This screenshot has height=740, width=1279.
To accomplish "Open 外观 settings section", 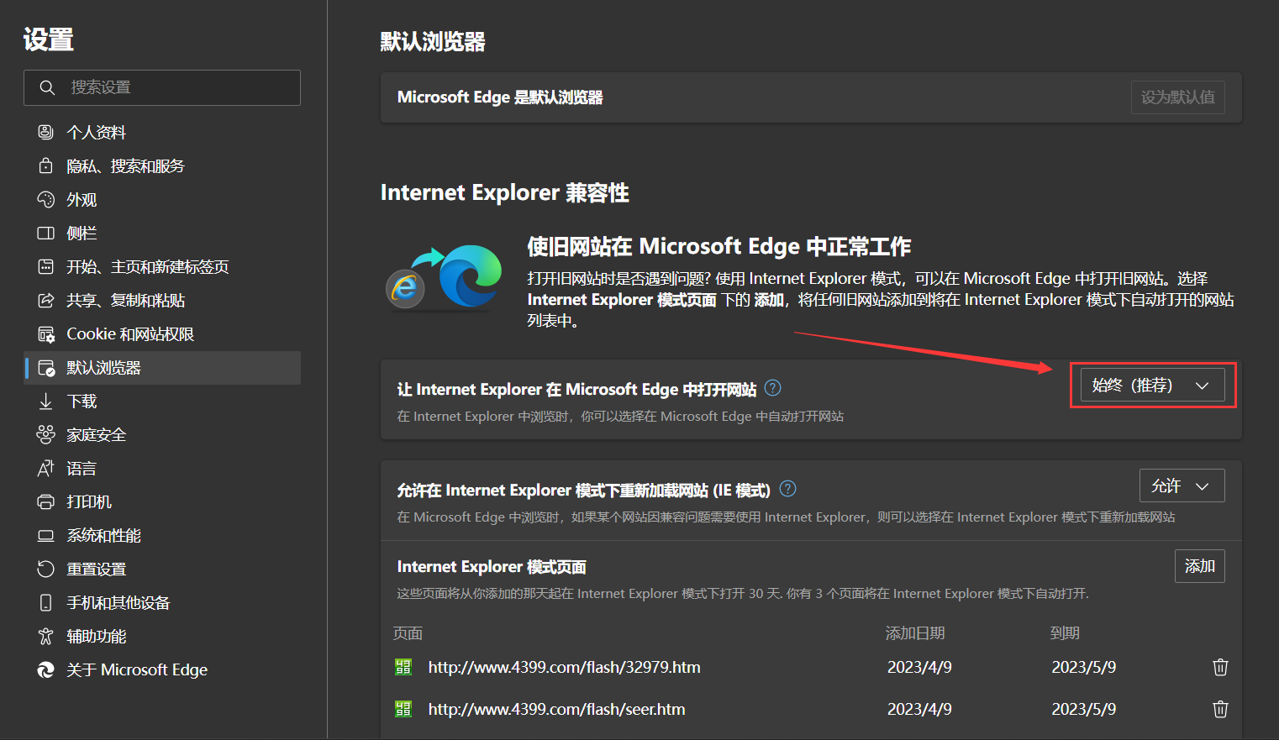I will click(x=162, y=200).
